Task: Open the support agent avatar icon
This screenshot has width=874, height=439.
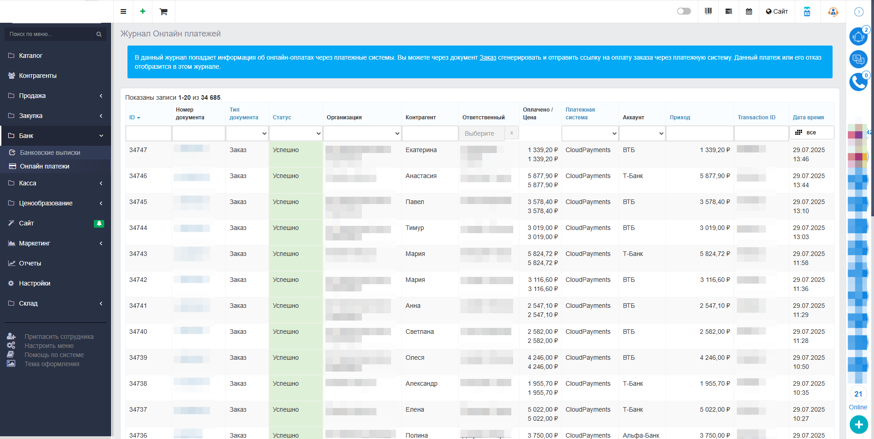Action: click(x=833, y=12)
